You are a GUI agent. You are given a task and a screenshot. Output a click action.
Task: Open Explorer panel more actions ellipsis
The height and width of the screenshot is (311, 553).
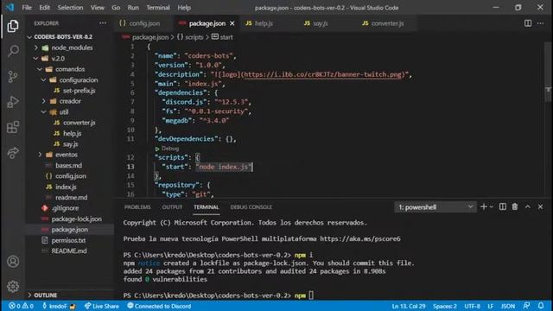[103, 23]
